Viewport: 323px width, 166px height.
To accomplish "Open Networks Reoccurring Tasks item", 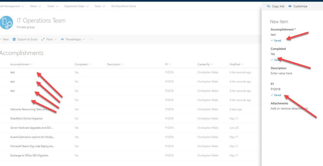I will [33, 109].
